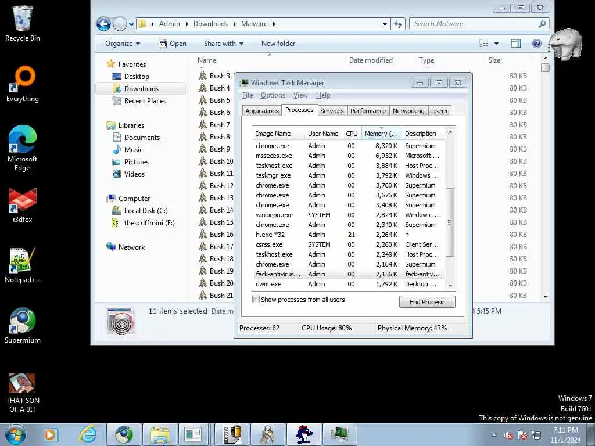Switch to the Performance tab
This screenshot has height=446, width=595.
click(x=368, y=111)
